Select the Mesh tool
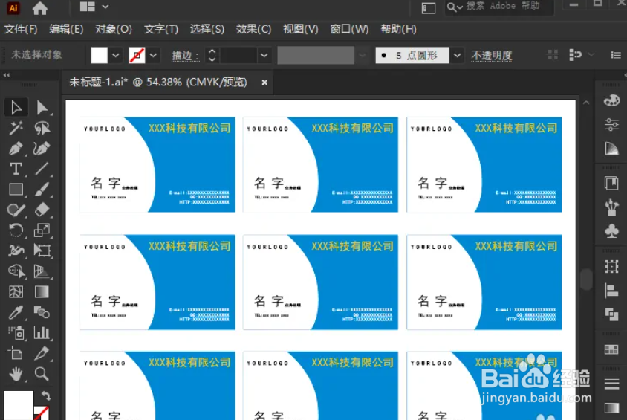 click(16, 291)
